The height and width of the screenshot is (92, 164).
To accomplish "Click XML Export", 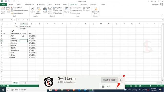I will (x=87, y=10).
